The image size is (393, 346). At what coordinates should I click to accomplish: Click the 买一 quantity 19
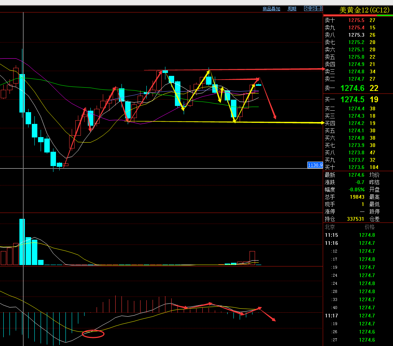click(374, 99)
